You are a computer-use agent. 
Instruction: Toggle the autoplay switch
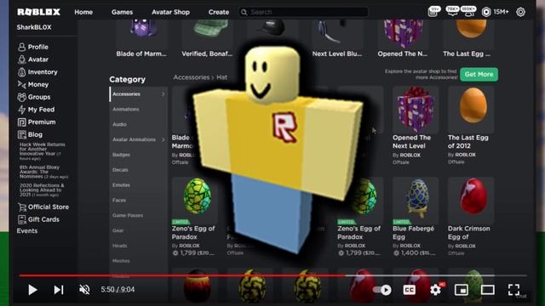coord(382,290)
